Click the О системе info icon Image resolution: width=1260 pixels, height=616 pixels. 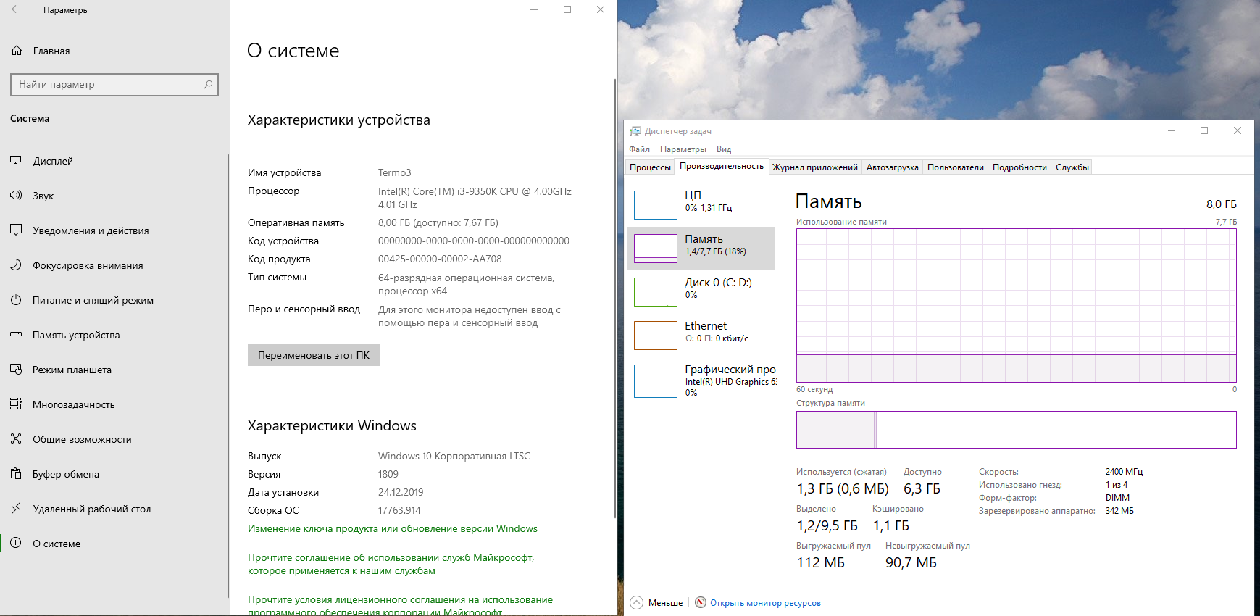tap(16, 543)
